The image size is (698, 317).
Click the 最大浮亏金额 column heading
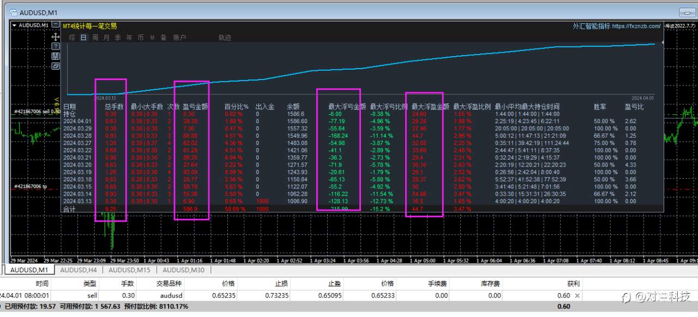pos(347,107)
